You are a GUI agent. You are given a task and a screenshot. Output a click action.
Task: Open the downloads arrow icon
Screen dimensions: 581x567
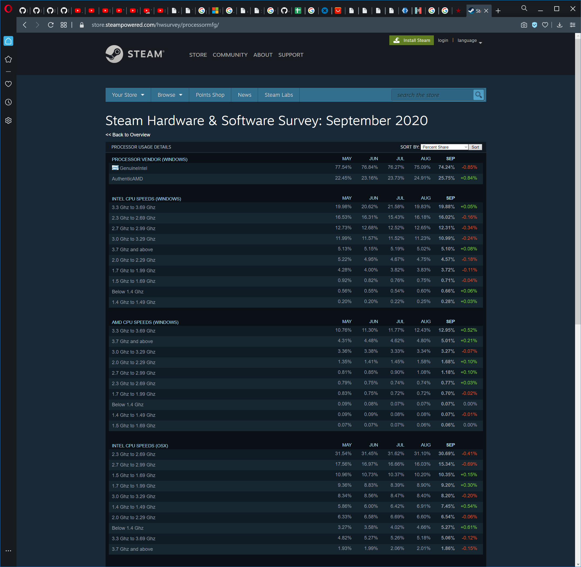point(560,25)
